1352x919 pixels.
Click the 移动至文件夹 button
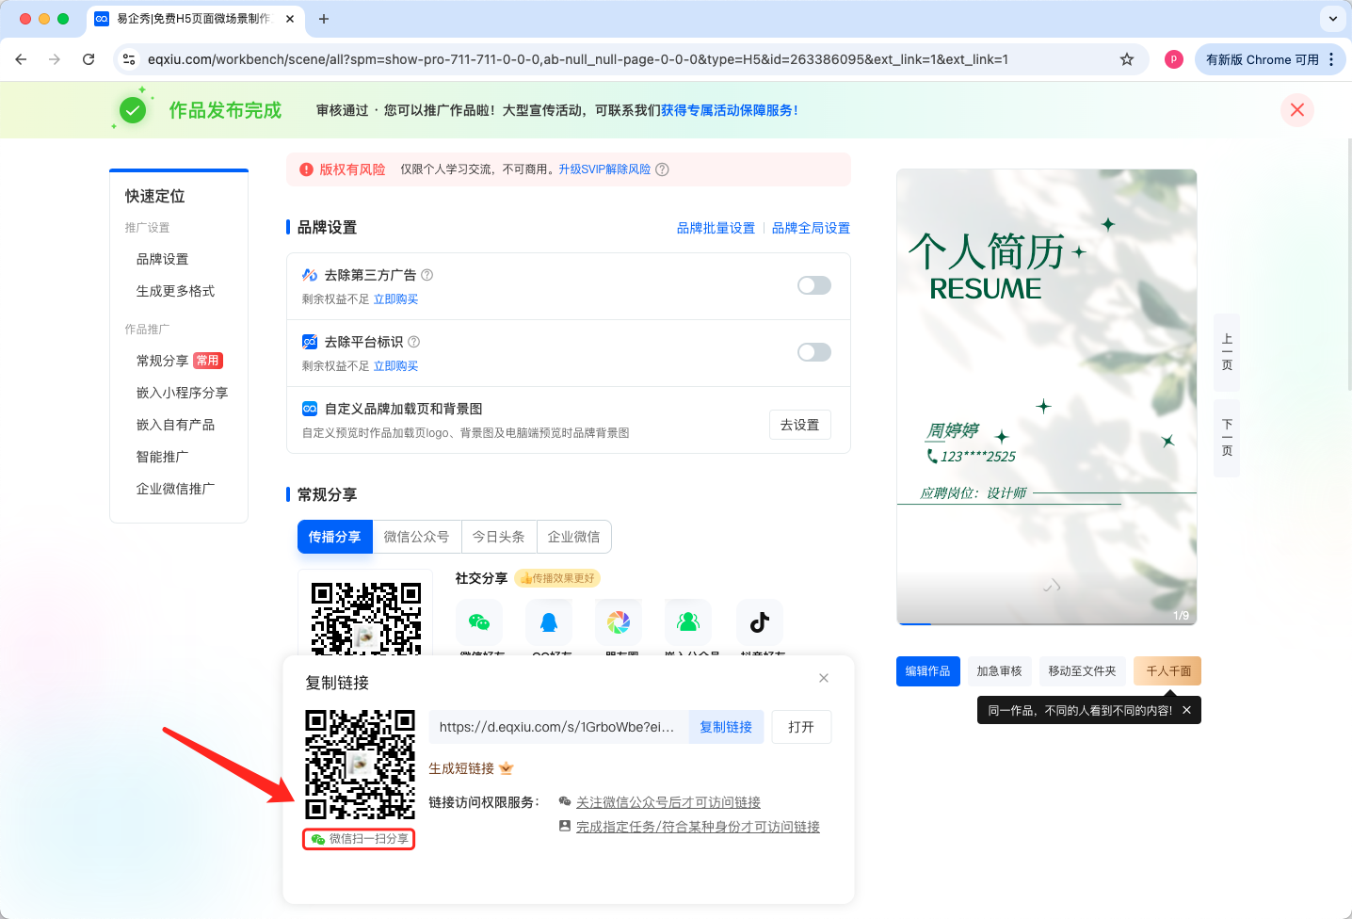click(x=1082, y=671)
